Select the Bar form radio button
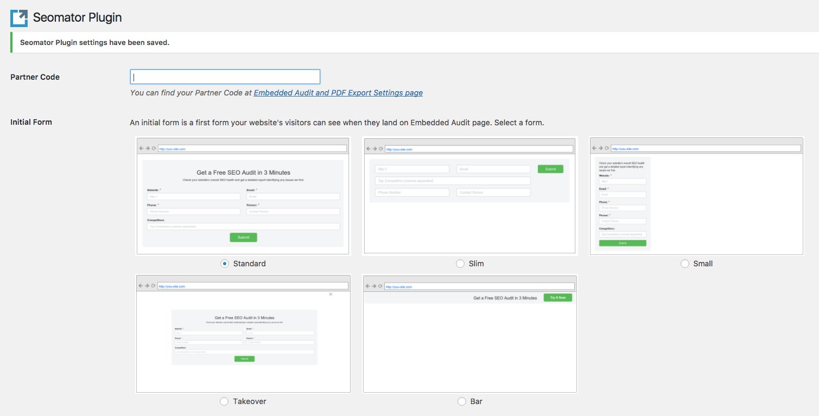Viewport: 819px width, 416px height. [462, 401]
